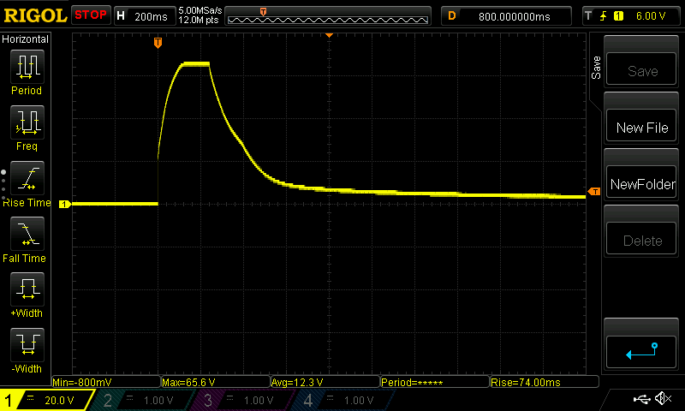Choose the Fall Time measurement icon
The width and height of the screenshot is (685, 411).
27,234
